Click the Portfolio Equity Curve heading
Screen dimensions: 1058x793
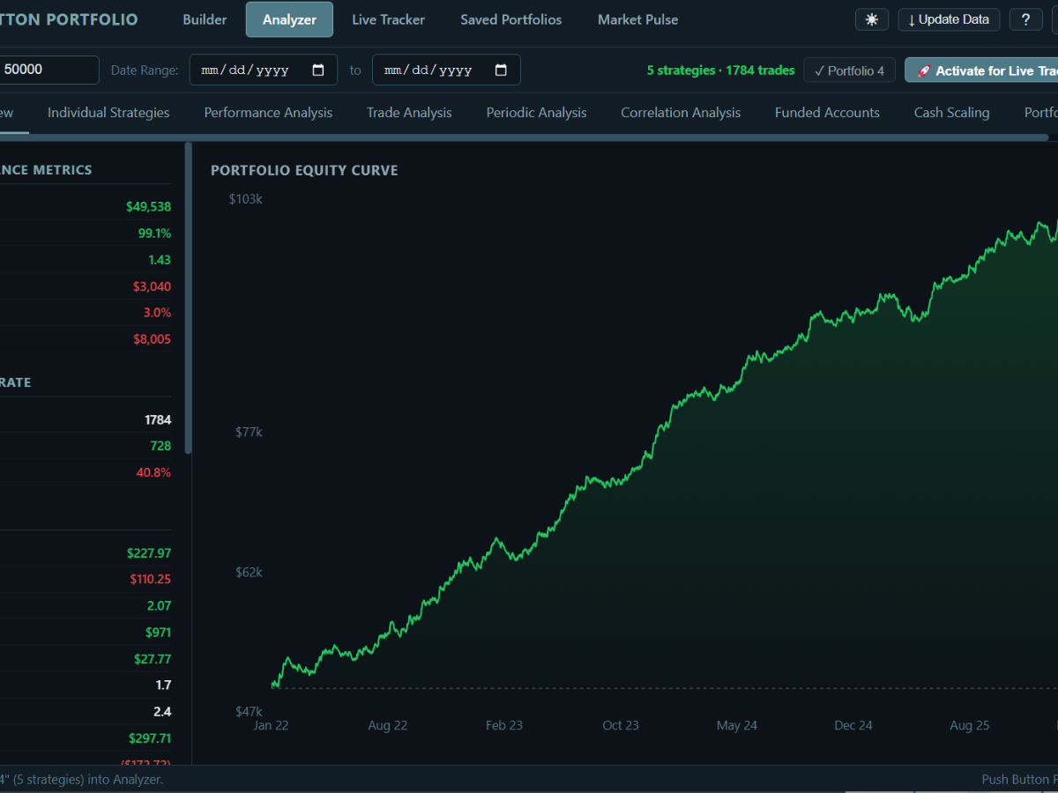(304, 170)
